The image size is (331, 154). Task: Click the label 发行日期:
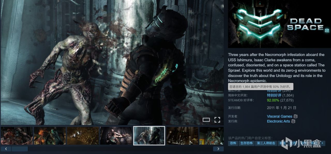click(234, 108)
